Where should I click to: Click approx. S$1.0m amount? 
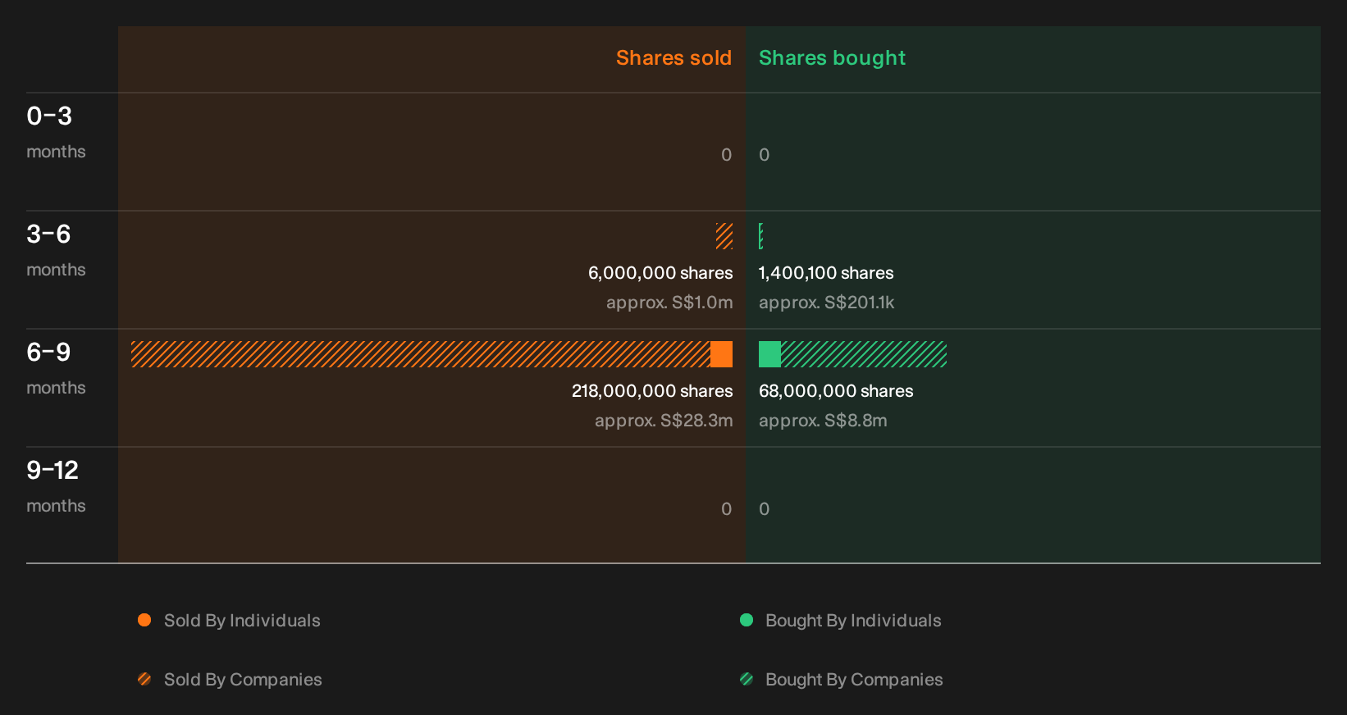coord(669,303)
